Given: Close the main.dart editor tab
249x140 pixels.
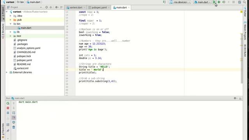Looking at the screenshot, I should click(129, 7).
